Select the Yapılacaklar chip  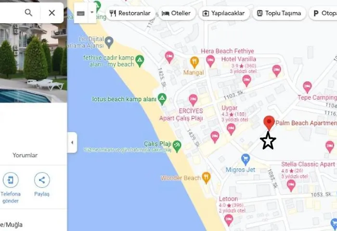pos(224,14)
